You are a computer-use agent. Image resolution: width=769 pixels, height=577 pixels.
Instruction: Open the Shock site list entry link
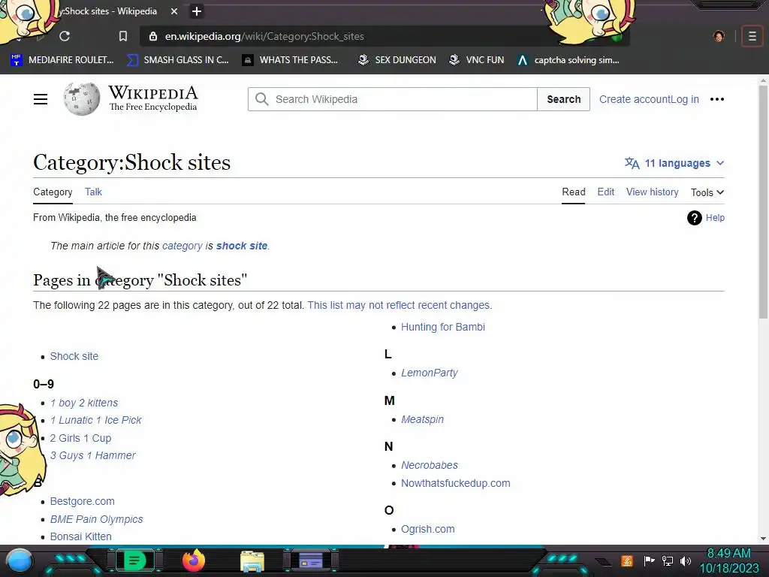click(74, 356)
